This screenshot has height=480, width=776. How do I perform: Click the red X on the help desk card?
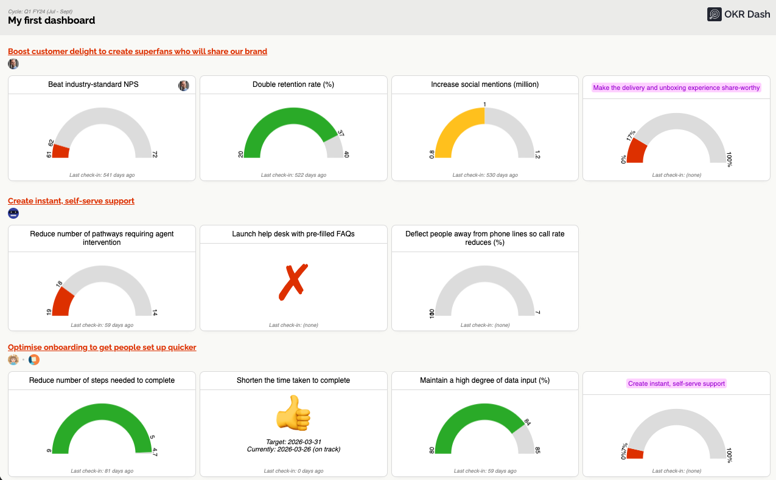tap(293, 279)
